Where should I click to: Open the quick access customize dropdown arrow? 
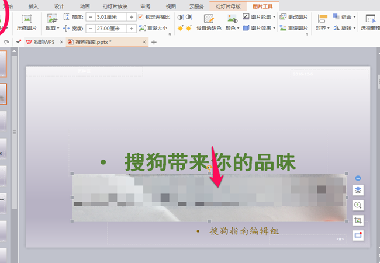coord(19,42)
